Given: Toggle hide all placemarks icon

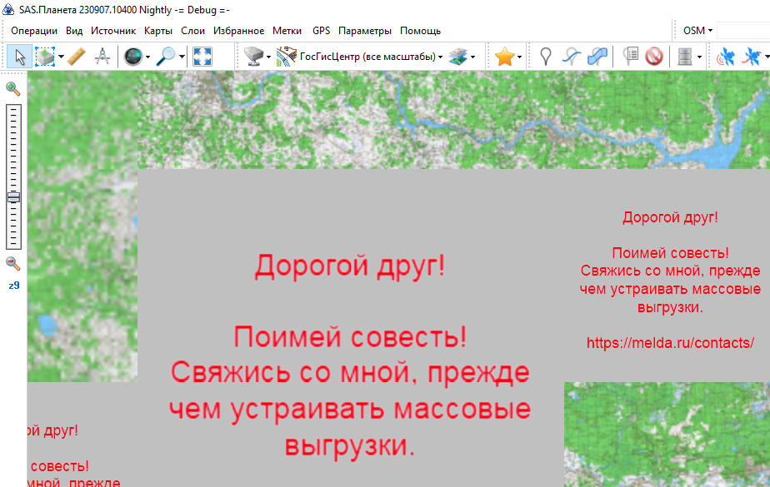Looking at the screenshot, I should coord(654,57).
